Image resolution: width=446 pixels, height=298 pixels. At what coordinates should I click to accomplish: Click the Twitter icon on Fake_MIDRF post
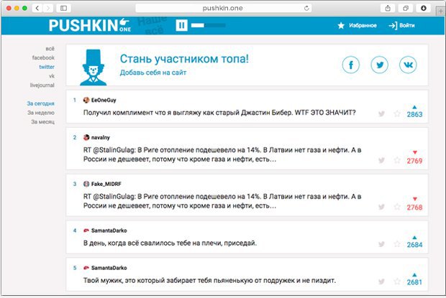coord(381,207)
